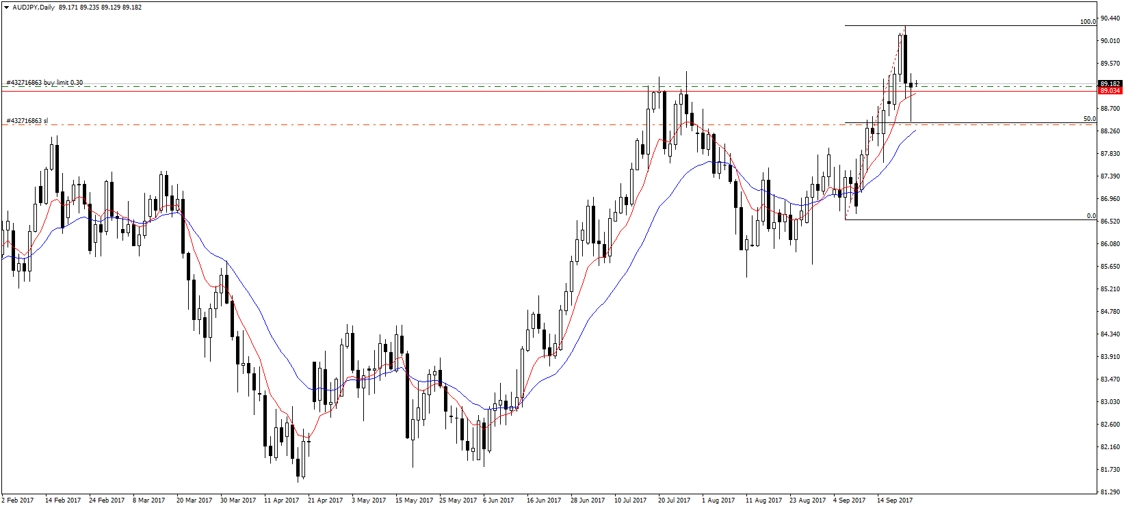Click the 82.160 price axis value
Screen dimensions: 1124x508
1110,447
